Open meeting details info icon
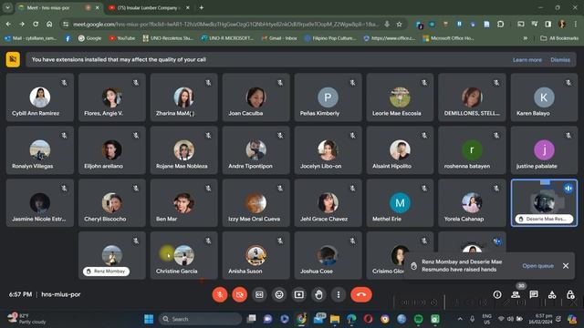The height and width of the screenshot is (328, 584). [x=497, y=294]
